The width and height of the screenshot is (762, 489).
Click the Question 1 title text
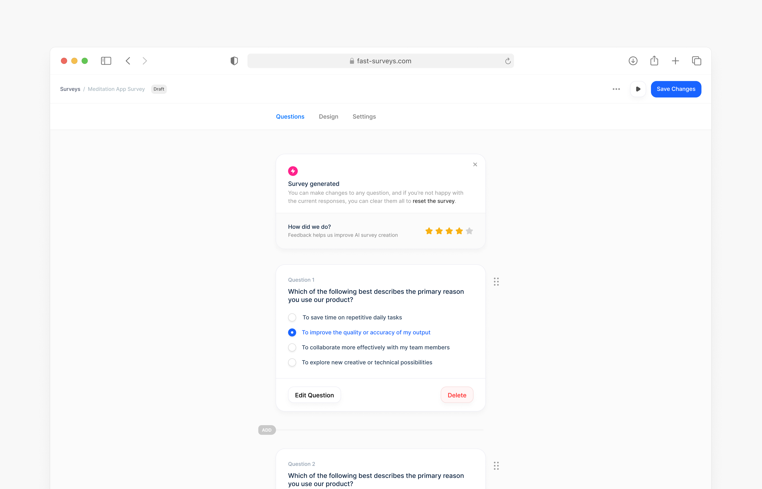[376, 296]
